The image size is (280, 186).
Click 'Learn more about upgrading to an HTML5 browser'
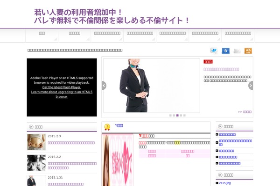(62, 94)
